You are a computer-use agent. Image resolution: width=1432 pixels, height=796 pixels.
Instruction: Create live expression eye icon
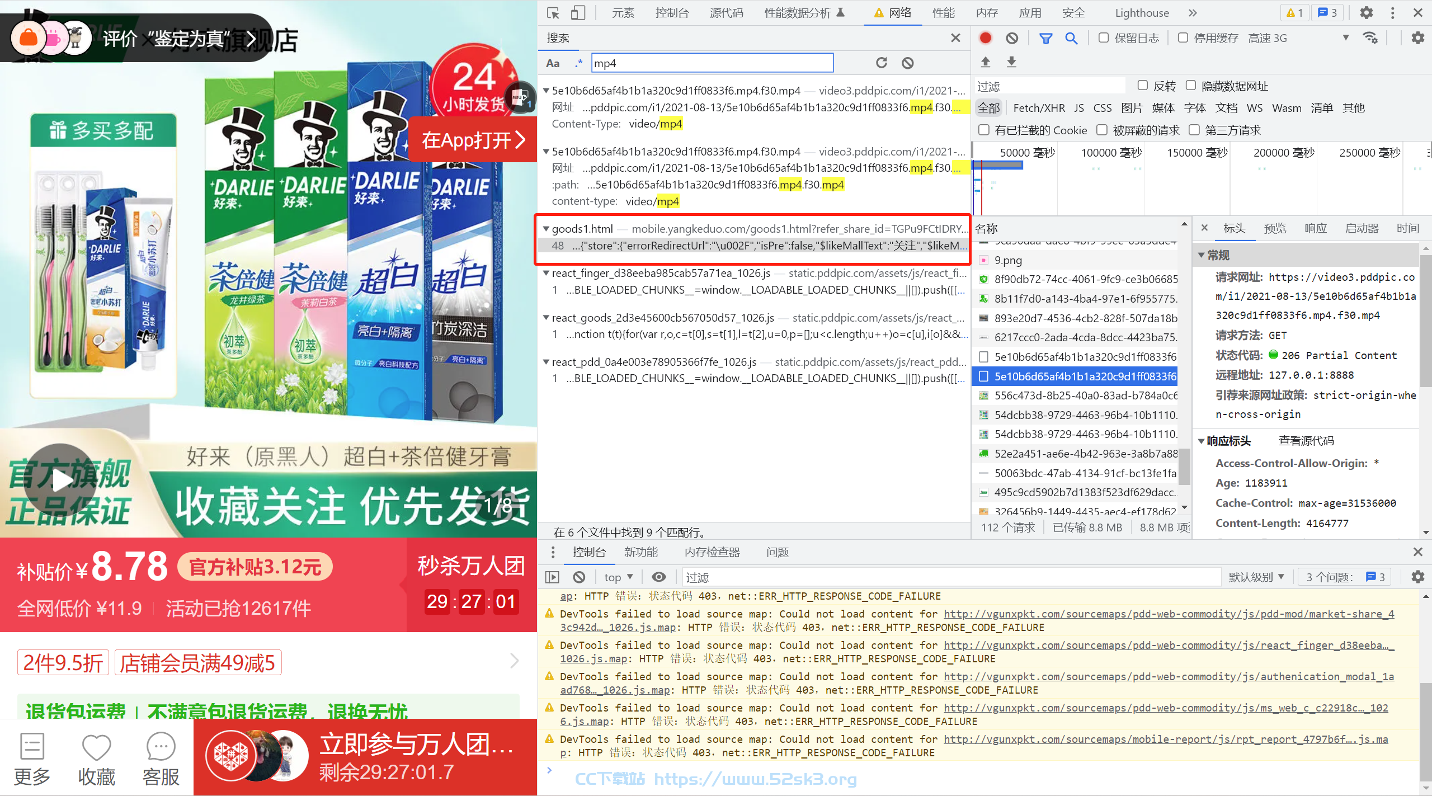[x=659, y=577]
